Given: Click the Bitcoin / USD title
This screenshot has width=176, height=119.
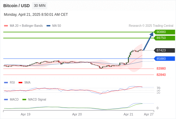Looking at the screenshot, I should (x=16, y=6).
